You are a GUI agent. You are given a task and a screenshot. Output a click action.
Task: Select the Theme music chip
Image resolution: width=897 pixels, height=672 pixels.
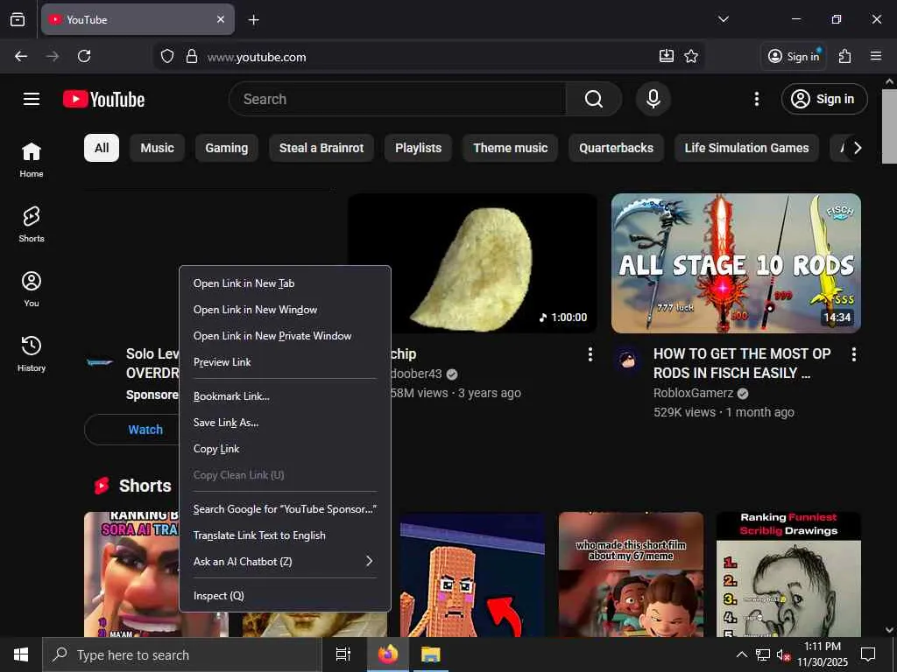[511, 148]
